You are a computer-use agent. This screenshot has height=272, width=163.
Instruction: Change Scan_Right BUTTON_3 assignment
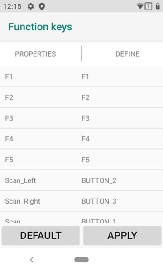81,201
